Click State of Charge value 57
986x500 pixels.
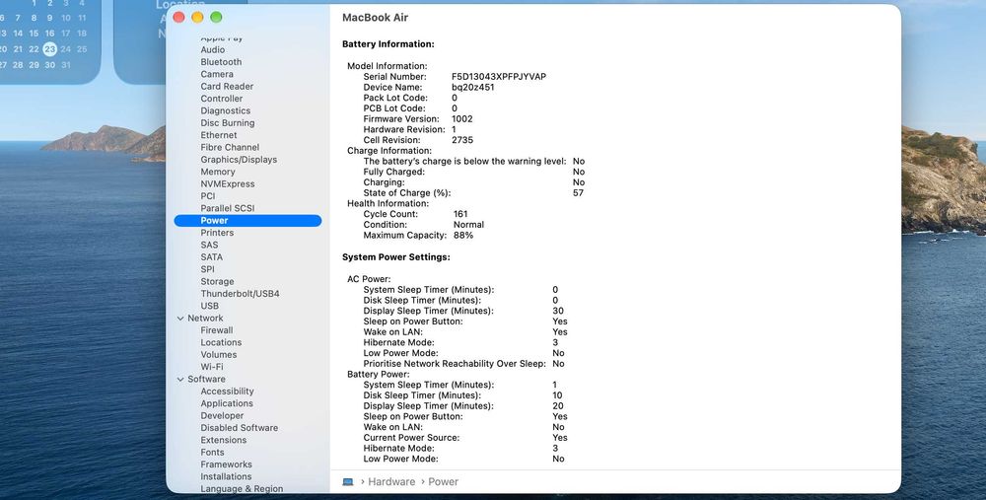click(x=578, y=193)
